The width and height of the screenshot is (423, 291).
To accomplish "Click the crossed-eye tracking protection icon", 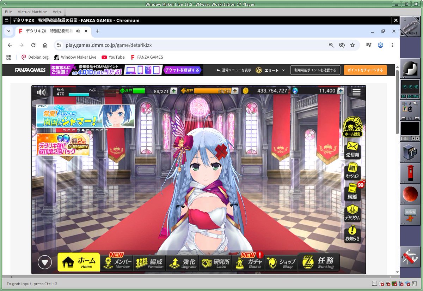I will point(342,45).
